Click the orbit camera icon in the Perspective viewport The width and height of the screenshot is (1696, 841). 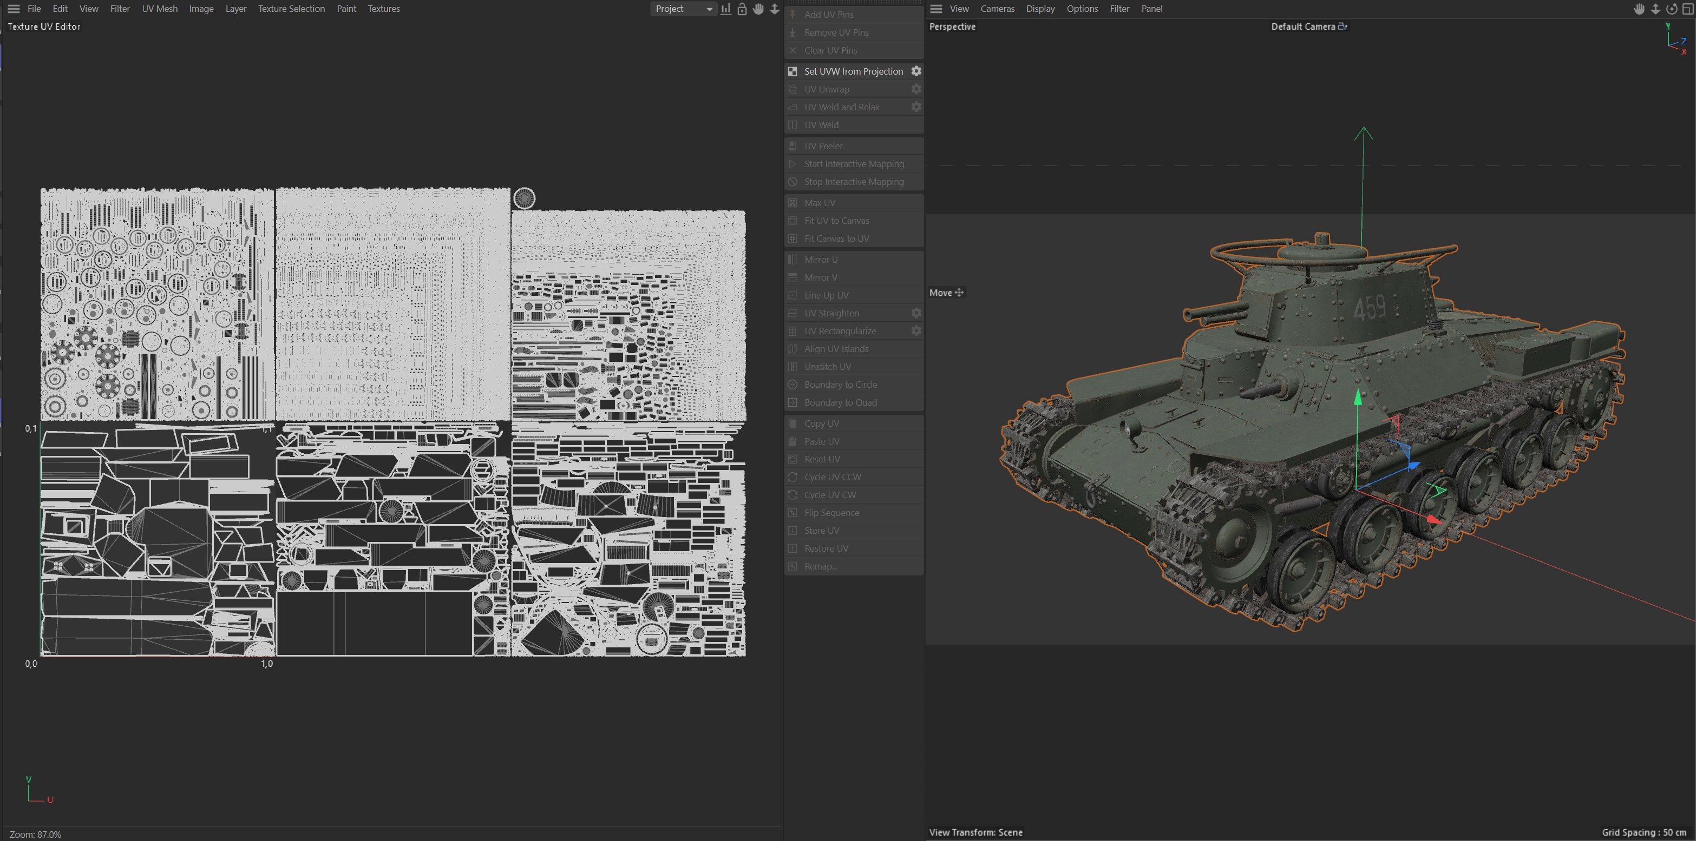click(x=1671, y=9)
